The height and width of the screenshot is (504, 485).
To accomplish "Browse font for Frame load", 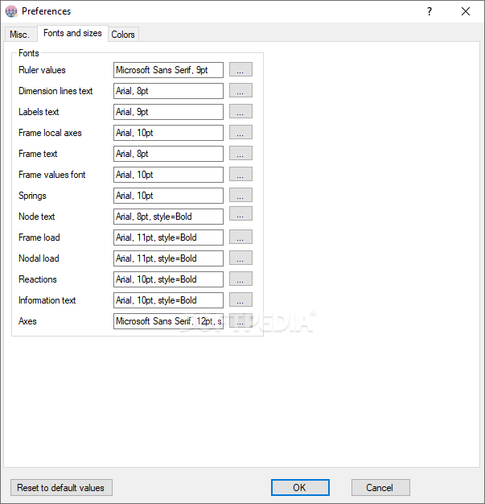I will coord(240,237).
